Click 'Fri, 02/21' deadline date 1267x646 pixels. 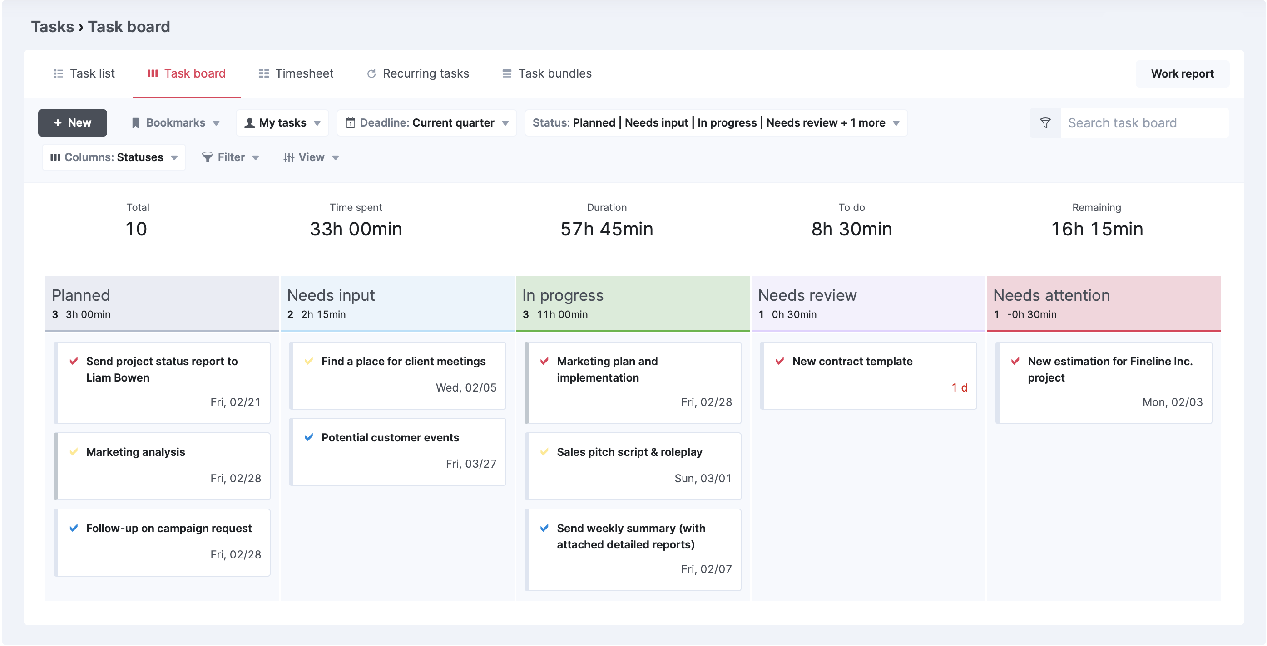click(x=236, y=402)
